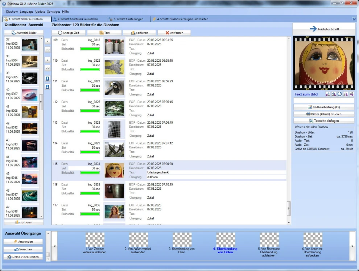This screenshot has height=271, width=359.
Task: Open Anzeige Zeit setting
Action: tap(69, 33)
